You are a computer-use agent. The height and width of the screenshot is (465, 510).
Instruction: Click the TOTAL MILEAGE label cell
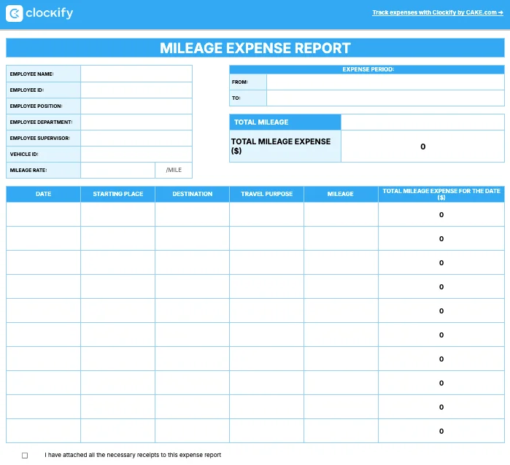285,122
